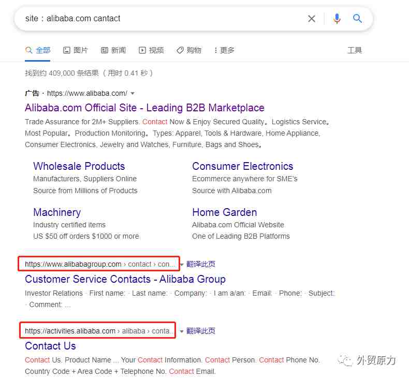Open the Contact Us result title
Screen dimensions: 409x378
pyautogui.click(x=50, y=346)
